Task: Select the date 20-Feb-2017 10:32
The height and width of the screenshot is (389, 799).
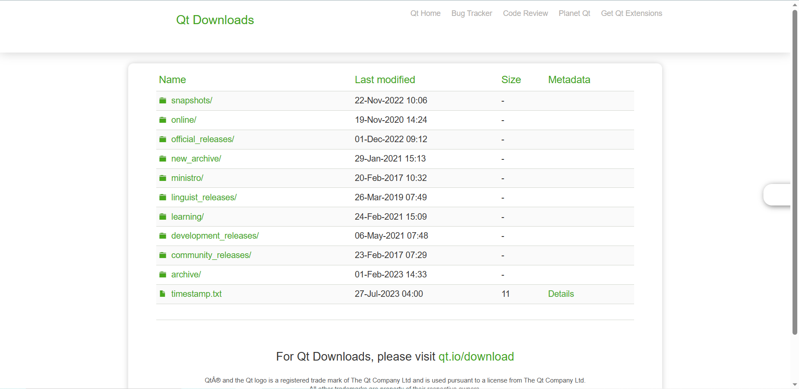Action: click(x=391, y=178)
